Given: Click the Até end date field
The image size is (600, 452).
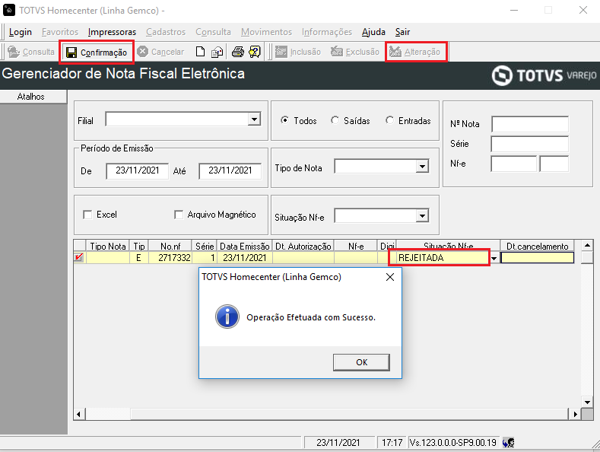Looking at the screenshot, I should (230, 171).
